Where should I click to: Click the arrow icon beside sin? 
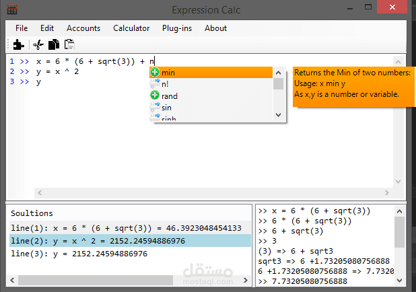[155, 107]
